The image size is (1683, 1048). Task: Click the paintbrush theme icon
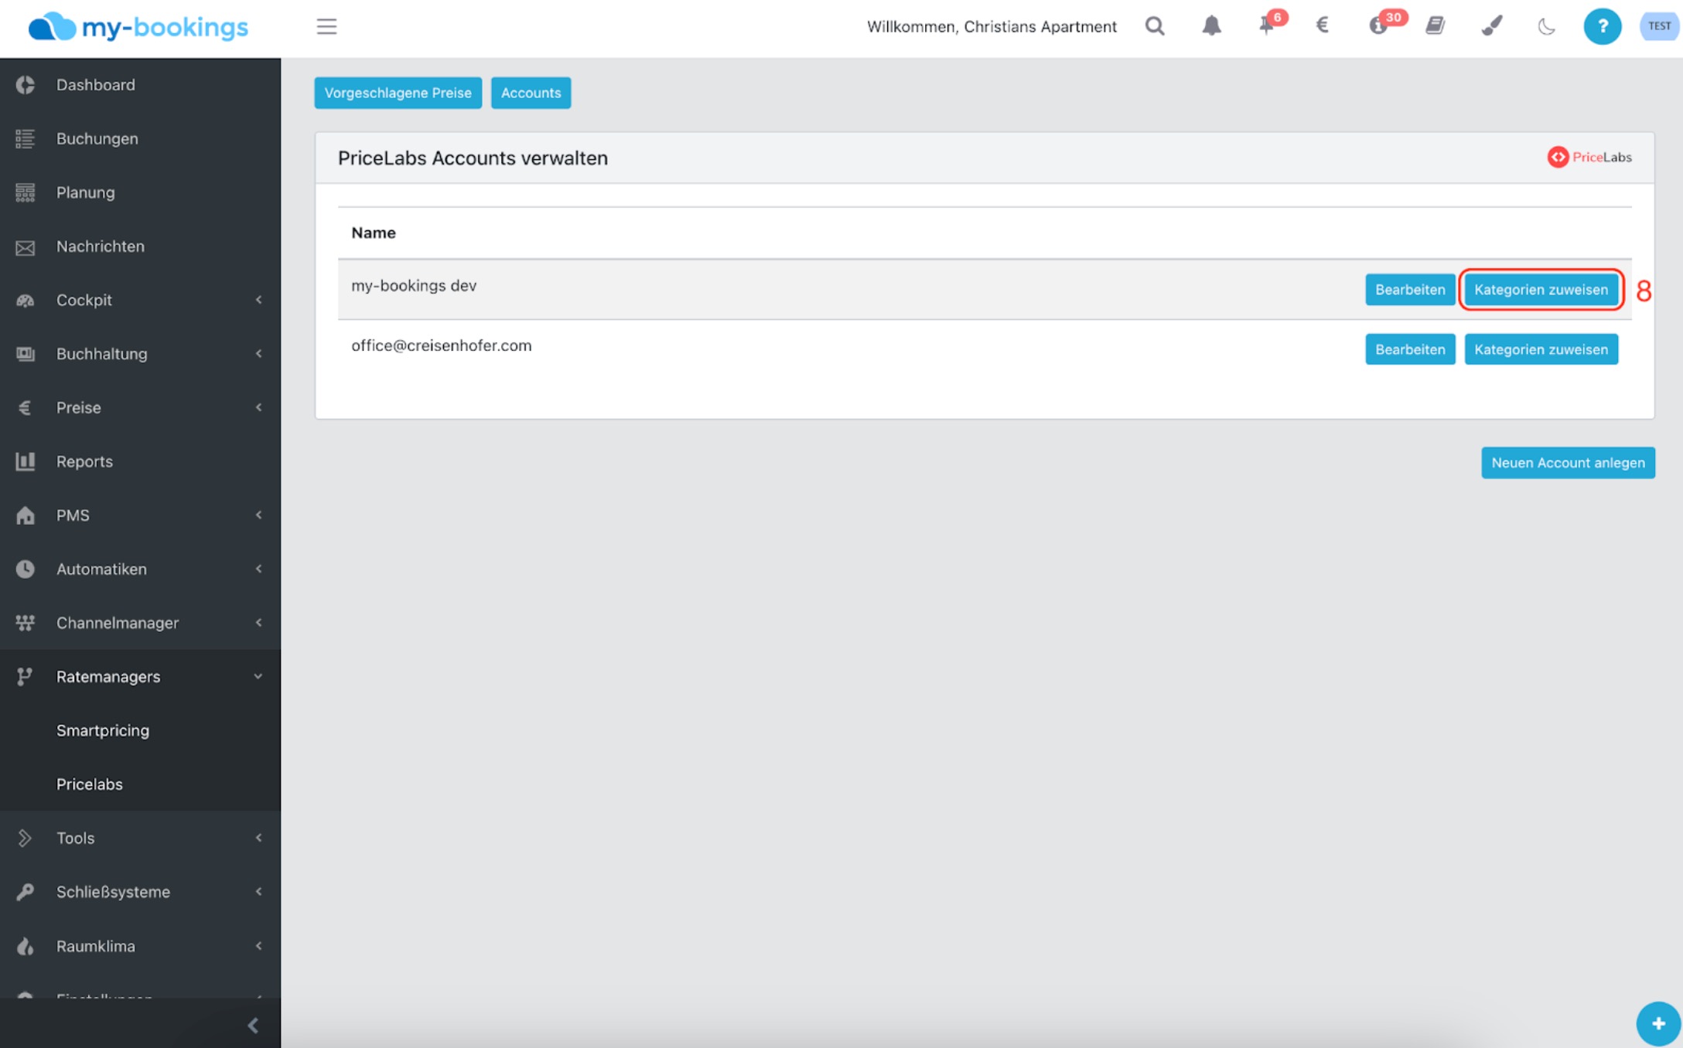pyautogui.click(x=1491, y=26)
